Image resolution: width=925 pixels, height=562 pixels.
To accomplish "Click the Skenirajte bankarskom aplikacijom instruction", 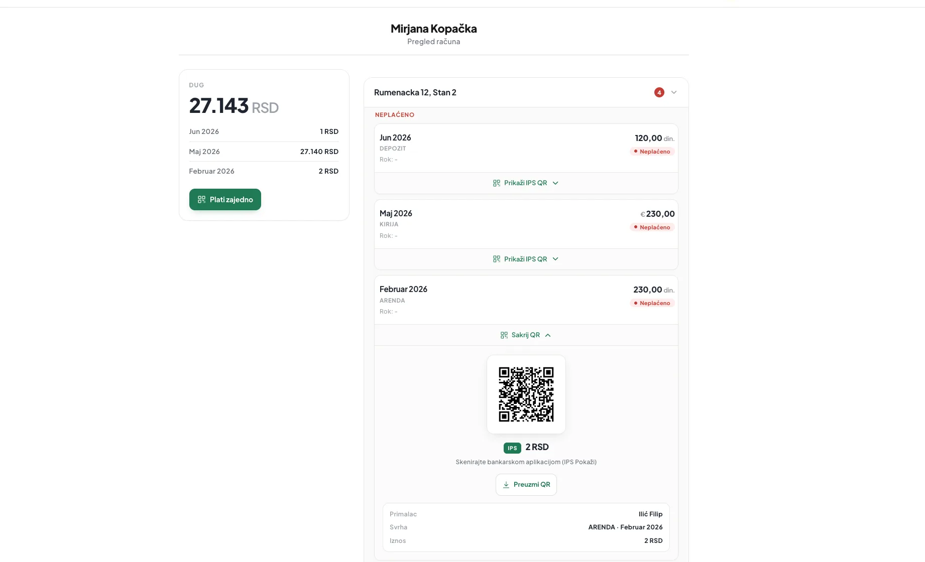I will [x=526, y=462].
